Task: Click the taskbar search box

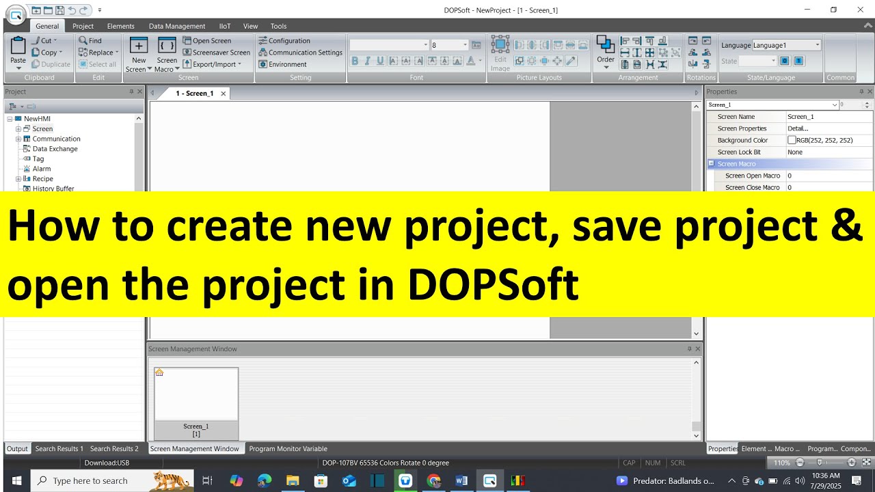Action: click(x=113, y=480)
